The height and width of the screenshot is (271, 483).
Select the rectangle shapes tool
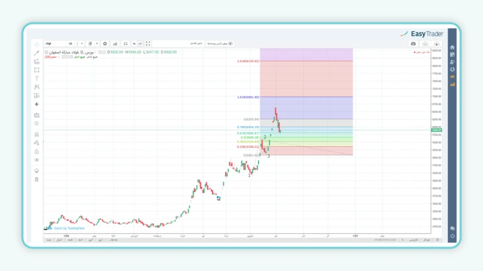pos(36,70)
